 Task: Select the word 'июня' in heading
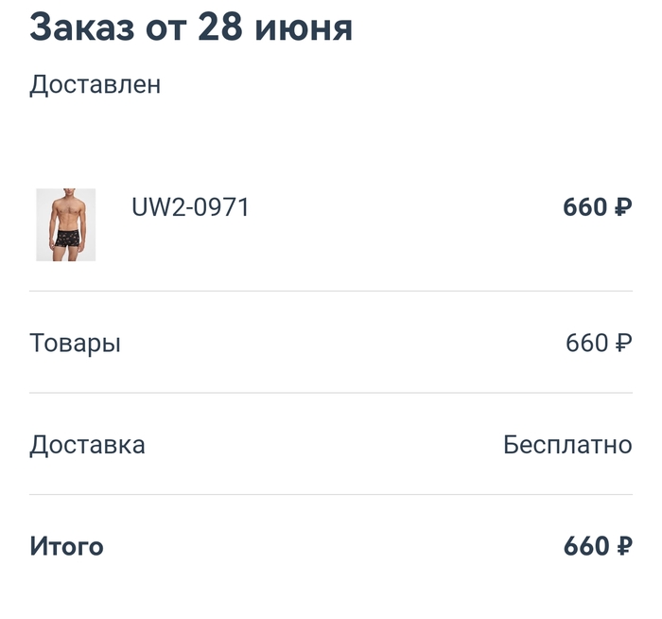click(x=304, y=29)
